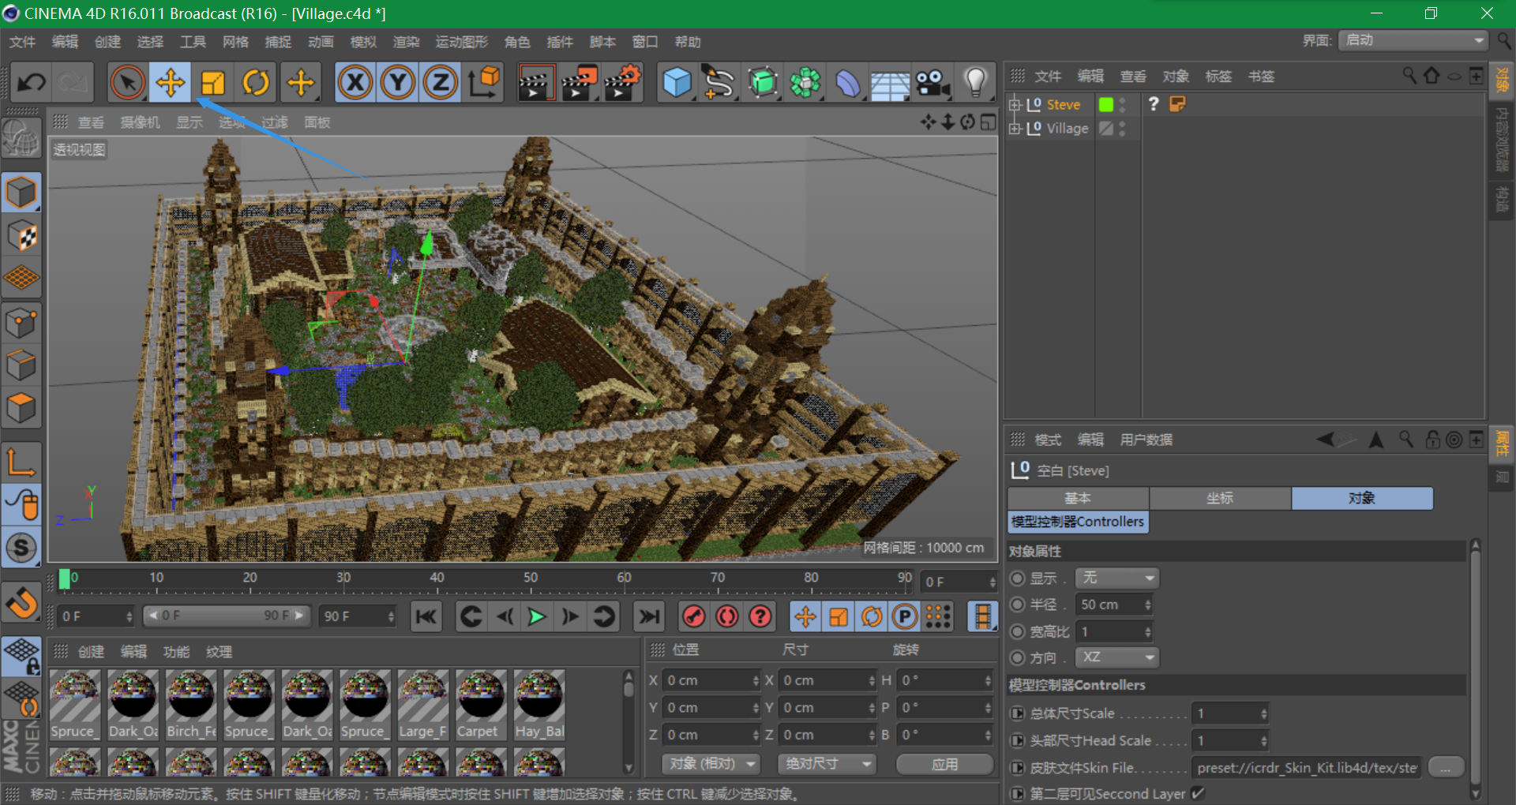The width and height of the screenshot is (1516, 805).
Task: Open the 渲染 menu
Action: 406,42
